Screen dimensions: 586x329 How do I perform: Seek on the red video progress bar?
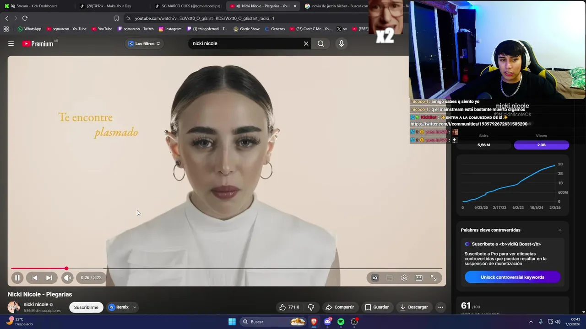227,268
